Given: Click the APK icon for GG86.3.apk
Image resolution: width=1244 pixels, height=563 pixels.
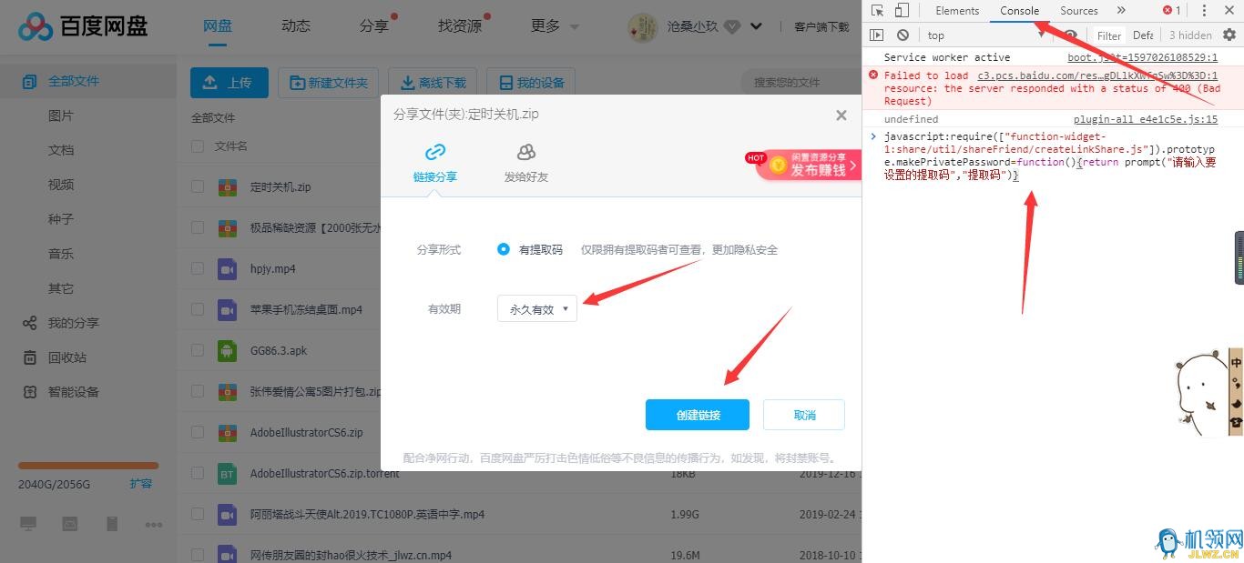Looking at the screenshot, I should [x=227, y=350].
